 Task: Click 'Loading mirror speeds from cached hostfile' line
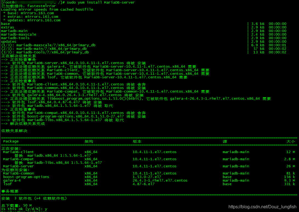click(x=47, y=10)
